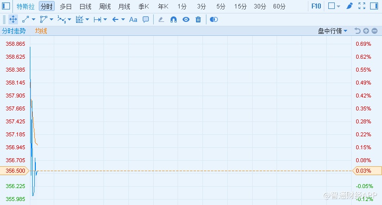Click the 0.03% change marker
The image size is (382, 205).
click(367, 171)
